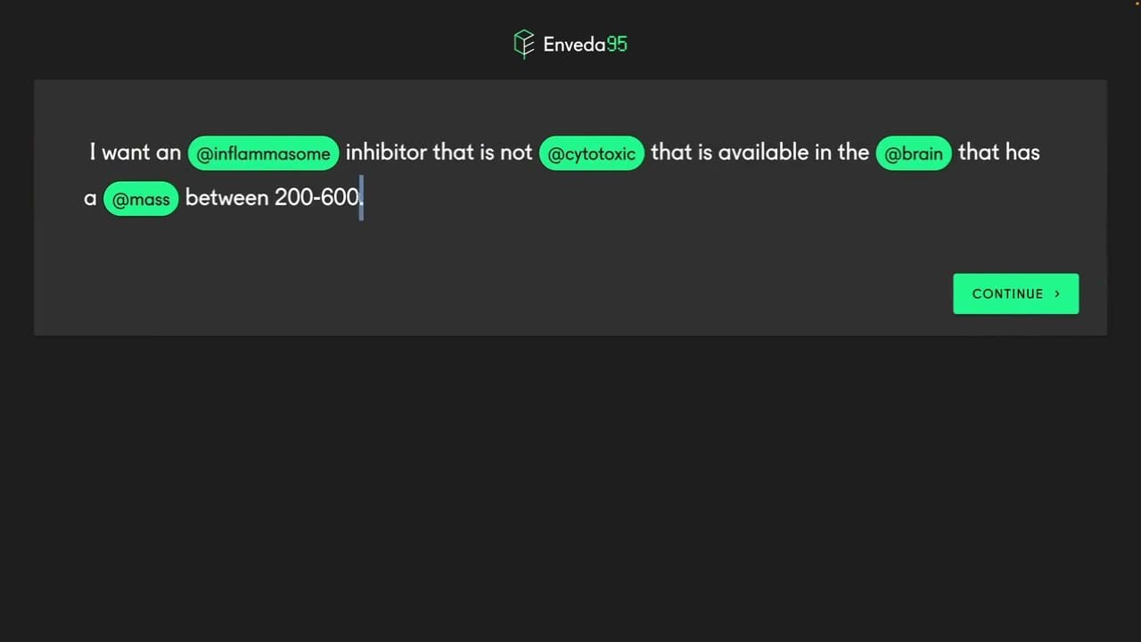
Task: Place cursor after the final period
Action: click(x=364, y=198)
